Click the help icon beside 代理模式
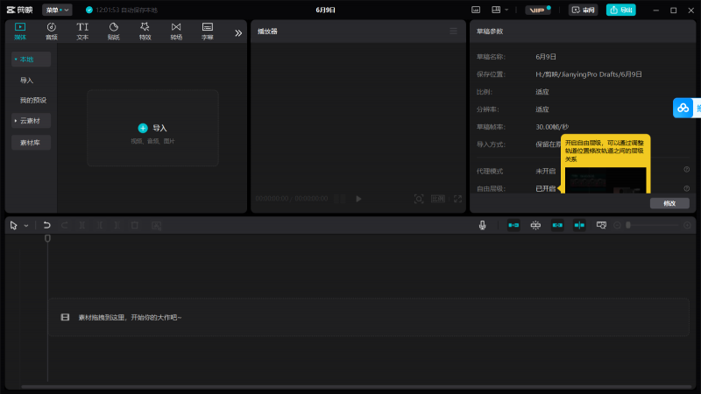This screenshot has height=394, width=701. 686,170
